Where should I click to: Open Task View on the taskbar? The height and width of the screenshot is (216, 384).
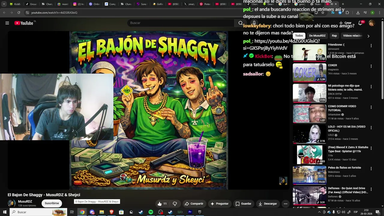pos(72,212)
